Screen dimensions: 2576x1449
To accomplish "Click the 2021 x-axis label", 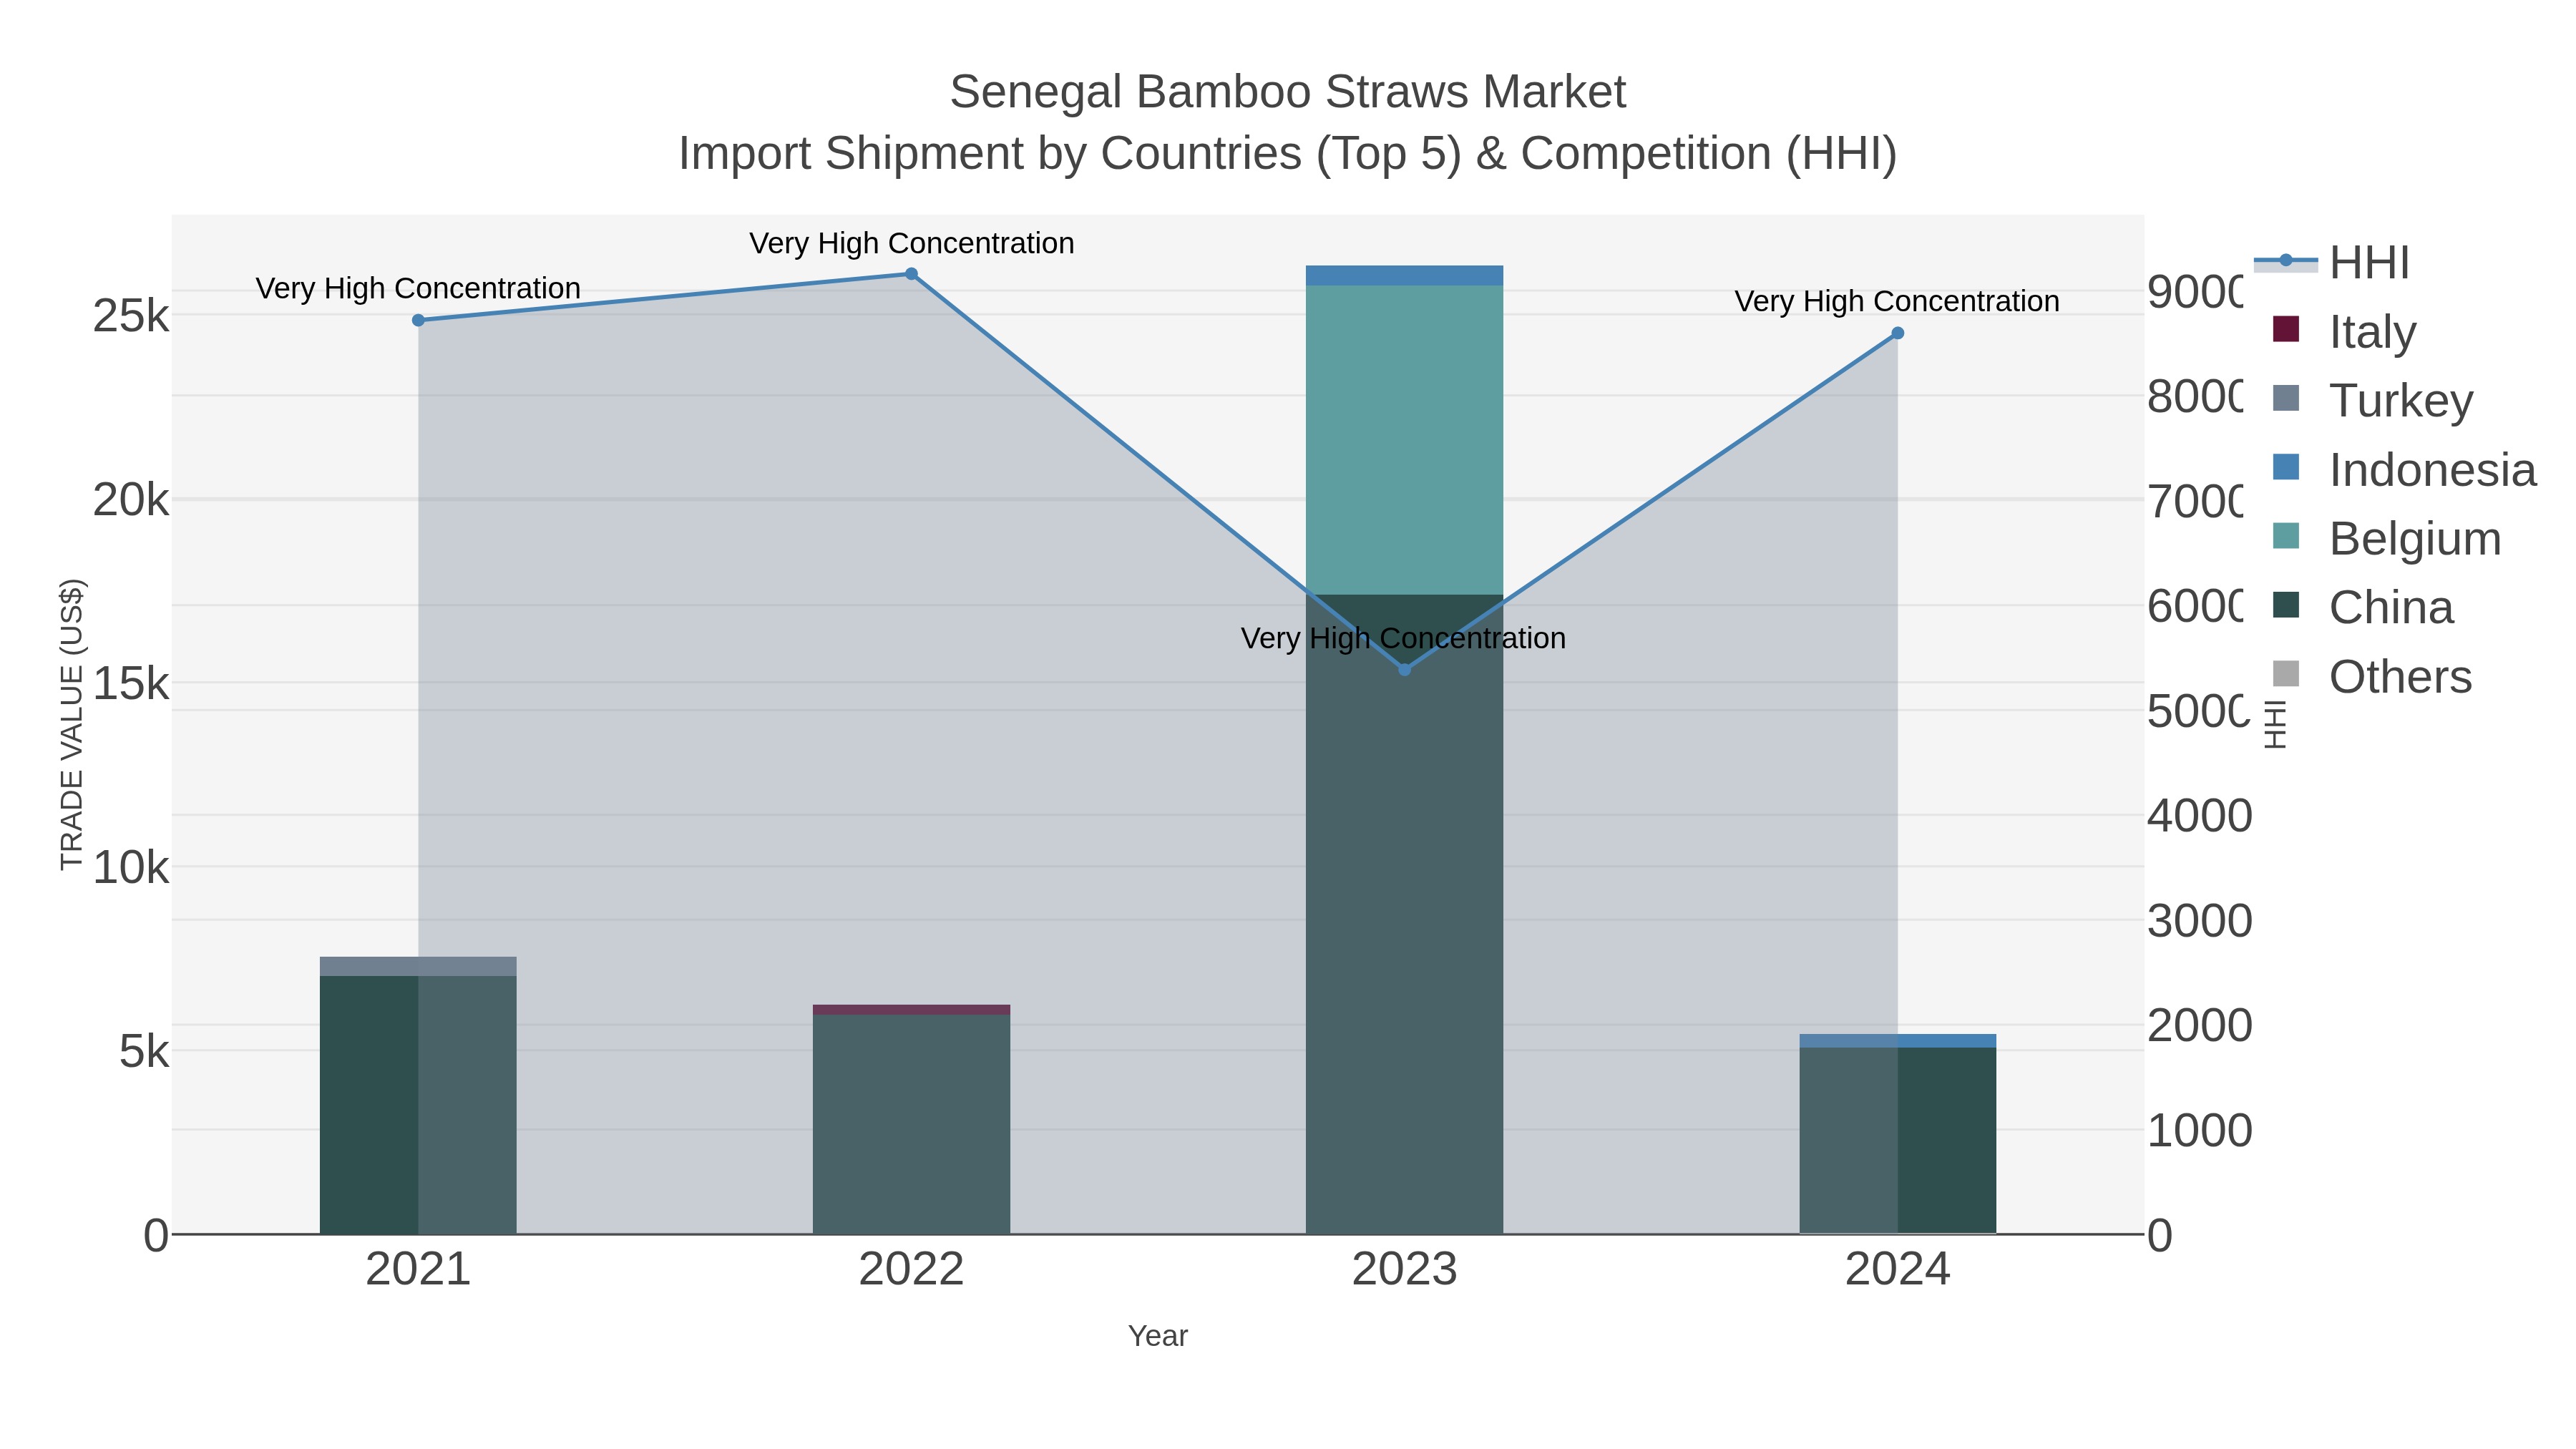I will 418,1270.
